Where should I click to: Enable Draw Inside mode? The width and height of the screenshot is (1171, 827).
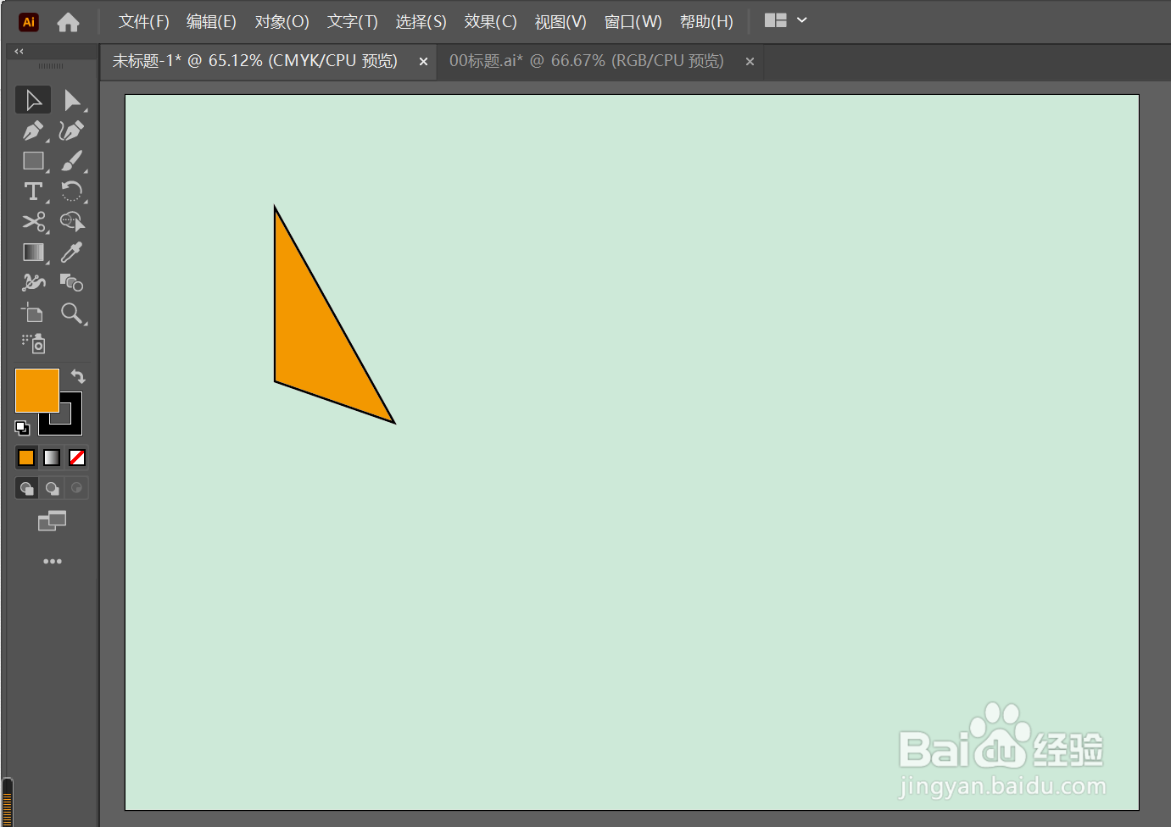pyautogui.click(x=77, y=488)
